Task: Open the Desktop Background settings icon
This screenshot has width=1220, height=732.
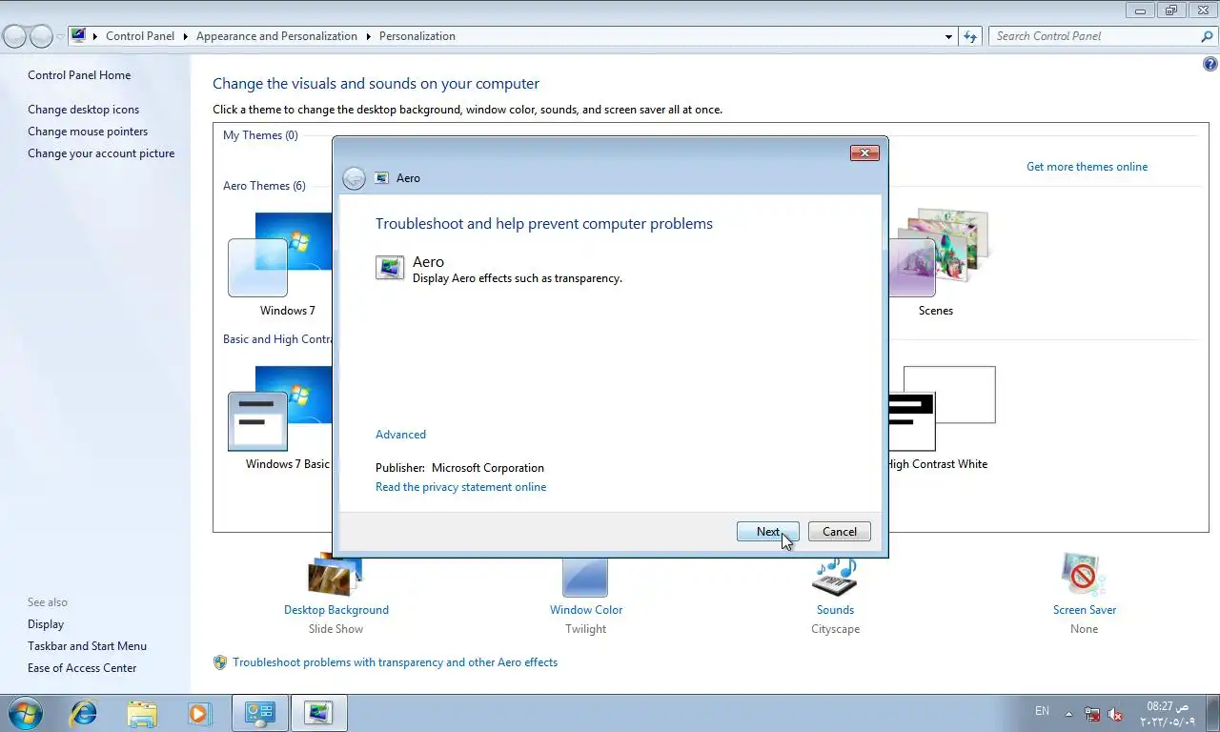Action: [335, 575]
